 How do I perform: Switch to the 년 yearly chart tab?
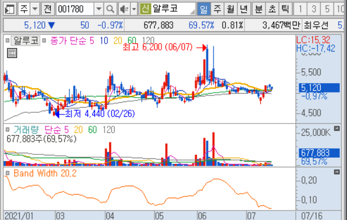pos(244,9)
